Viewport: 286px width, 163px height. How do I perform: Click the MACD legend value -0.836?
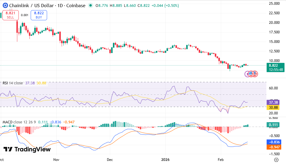(55, 122)
